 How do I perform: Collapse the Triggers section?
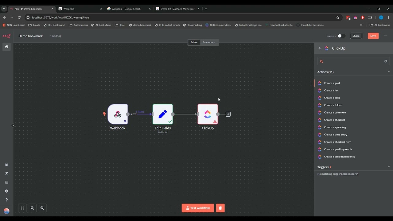[388, 167]
